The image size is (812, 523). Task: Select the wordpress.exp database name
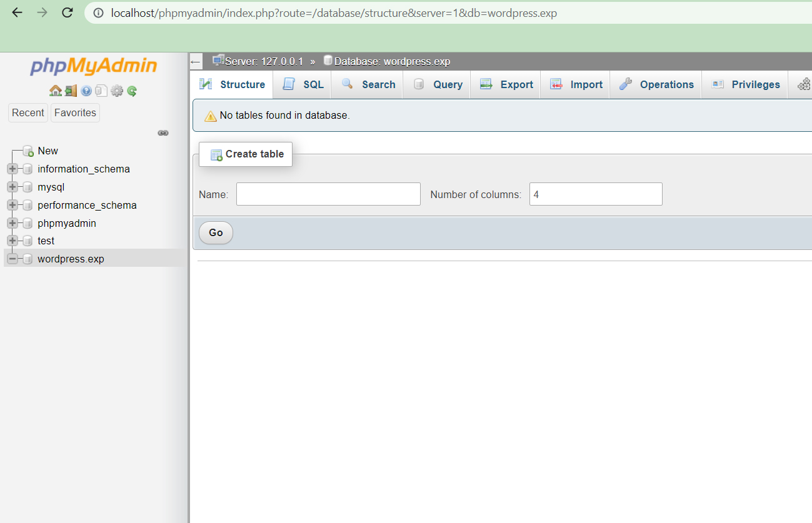coord(71,259)
